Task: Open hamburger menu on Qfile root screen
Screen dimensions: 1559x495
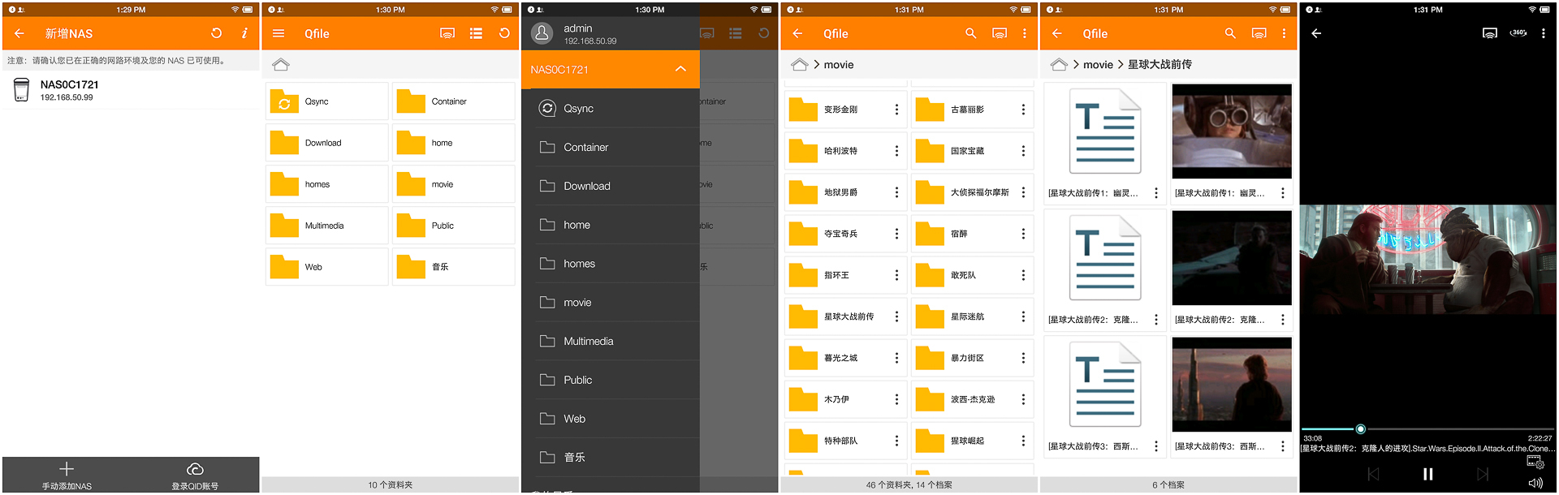Action: [279, 33]
